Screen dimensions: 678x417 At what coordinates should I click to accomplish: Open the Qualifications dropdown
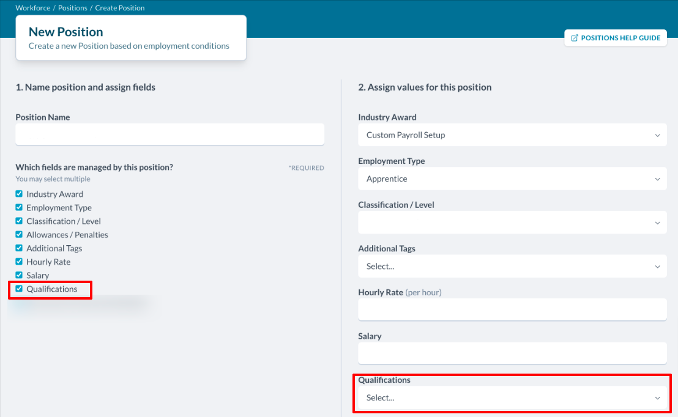click(x=512, y=398)
